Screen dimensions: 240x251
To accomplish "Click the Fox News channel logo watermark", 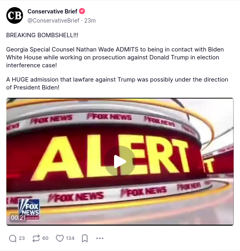I will [x=29, y=209].
